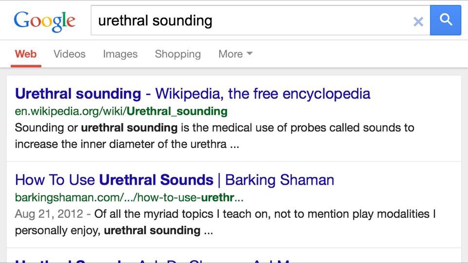Click the Barking Shaman snippet text
Image resolution: width=468 pixels, height=263 pixels.
263,214
